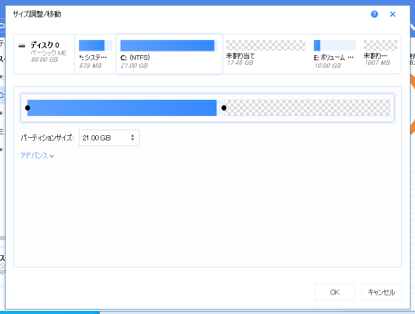Select the right resize handle dot

224,107
